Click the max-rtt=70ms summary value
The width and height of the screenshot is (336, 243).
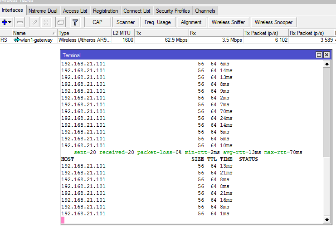click(x=283, y=152)
